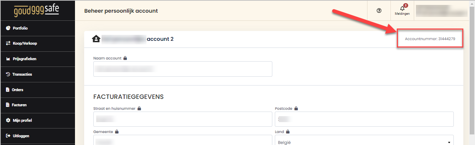
Task: Click the Uitloggen sign-out icon
Action: click(8, 136)
